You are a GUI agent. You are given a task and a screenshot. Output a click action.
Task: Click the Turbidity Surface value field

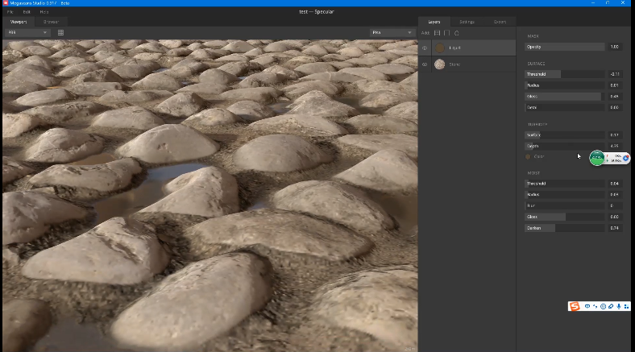click(x=614, y=135)
